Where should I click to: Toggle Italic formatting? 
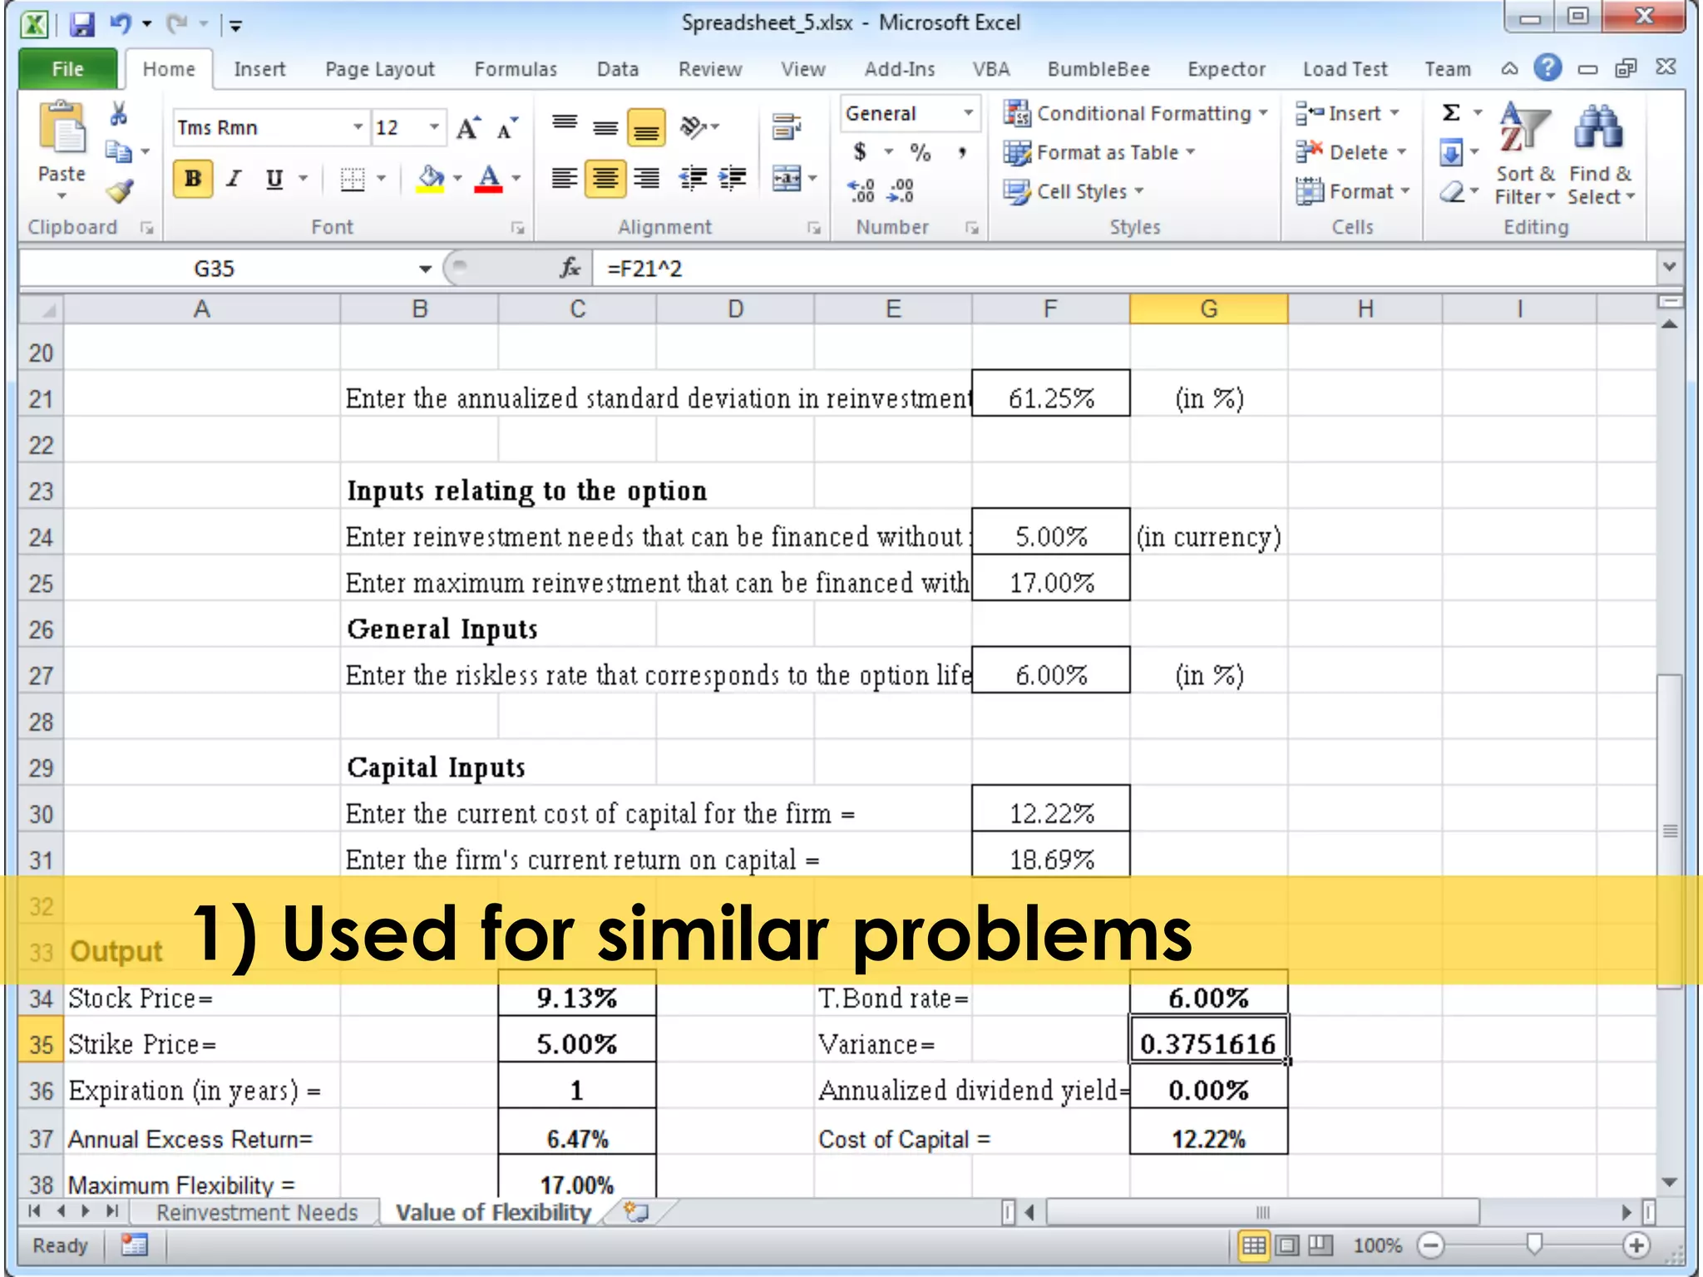(x=234, y=178)
